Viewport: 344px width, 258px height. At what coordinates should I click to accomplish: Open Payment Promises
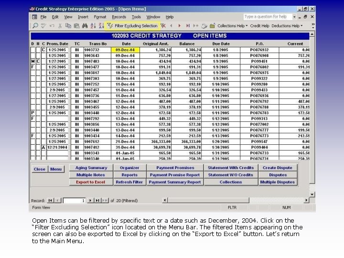tap(175, 168)
